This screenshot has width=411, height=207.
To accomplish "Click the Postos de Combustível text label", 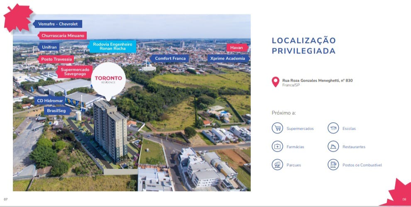I will (x=362, y=165).
